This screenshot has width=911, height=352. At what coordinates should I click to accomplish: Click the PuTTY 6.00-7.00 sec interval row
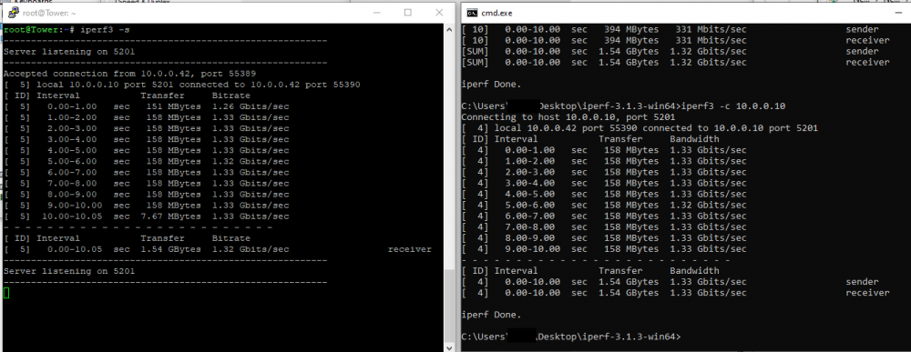[x=147, y=173]
